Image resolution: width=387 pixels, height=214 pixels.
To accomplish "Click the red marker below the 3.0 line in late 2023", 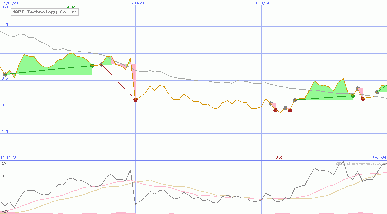I will pyautogui.click(x=275, y=110).
